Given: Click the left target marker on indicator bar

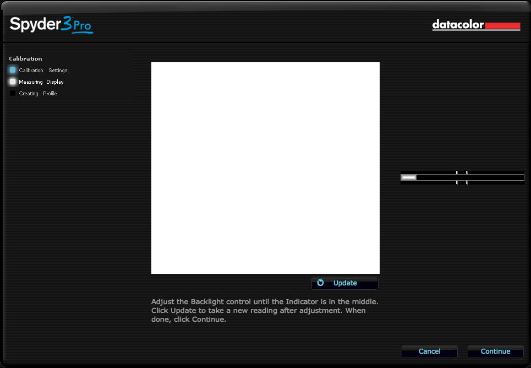Looking at the screenshot, I should [x=457, y=177].
